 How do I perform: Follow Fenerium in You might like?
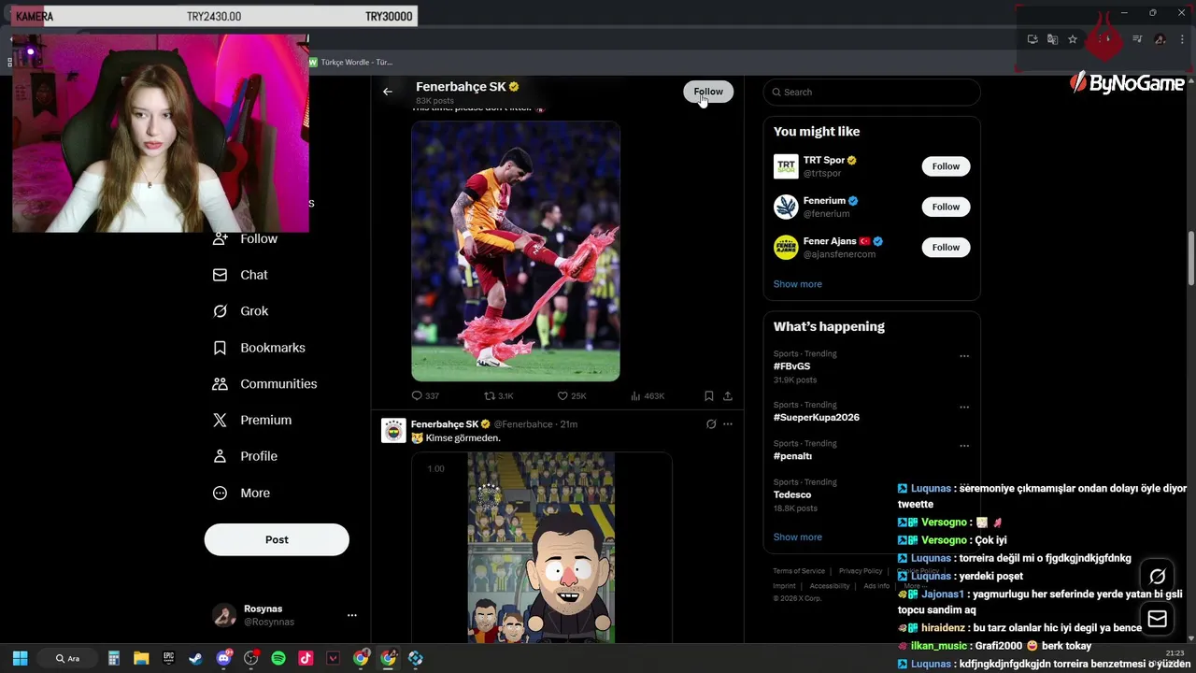coord(946,207)
